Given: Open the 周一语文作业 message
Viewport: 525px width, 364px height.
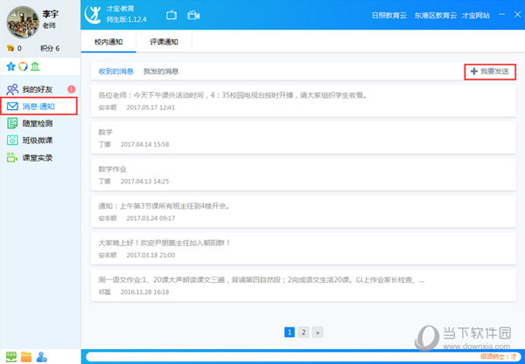Looking at the screenshot, I should click(x=304, y=285).
